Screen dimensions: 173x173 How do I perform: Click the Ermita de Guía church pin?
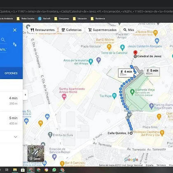coord(50,135)
